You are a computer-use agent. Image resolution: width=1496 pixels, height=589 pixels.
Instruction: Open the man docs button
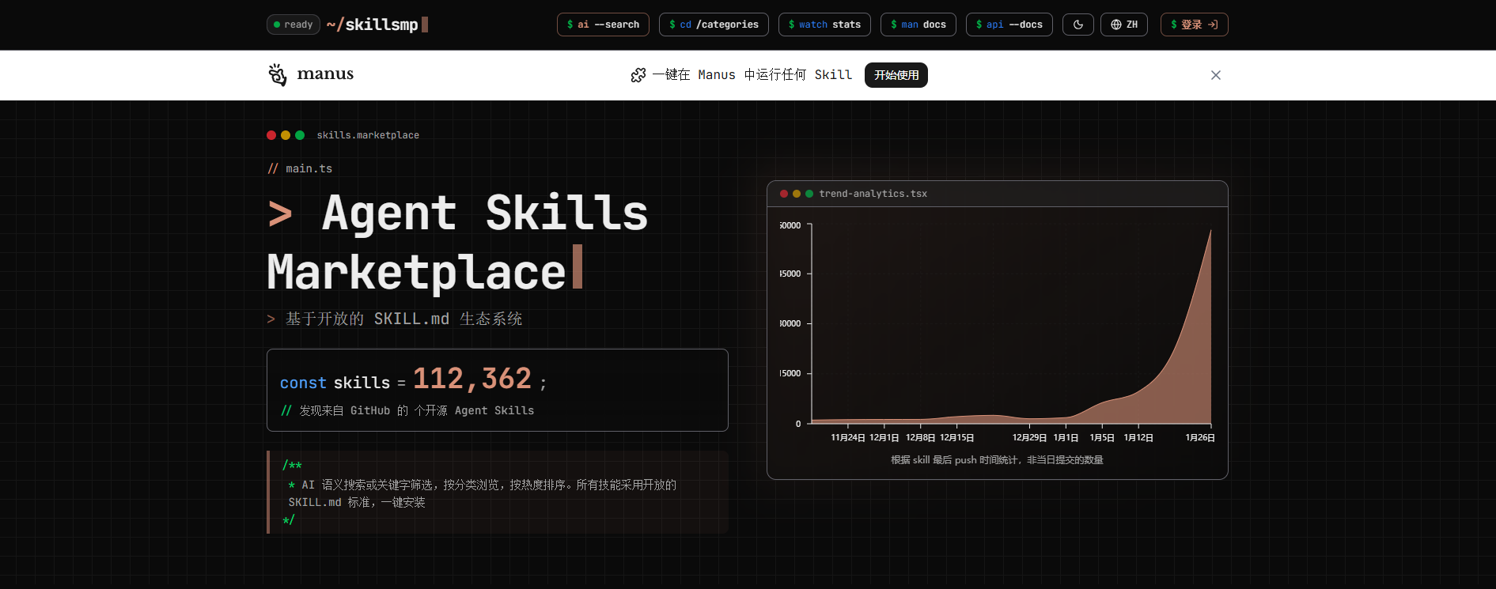918,25
